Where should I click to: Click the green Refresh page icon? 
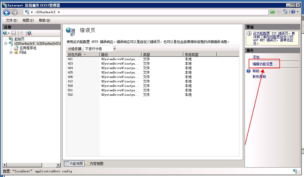(x=272, y=12)
